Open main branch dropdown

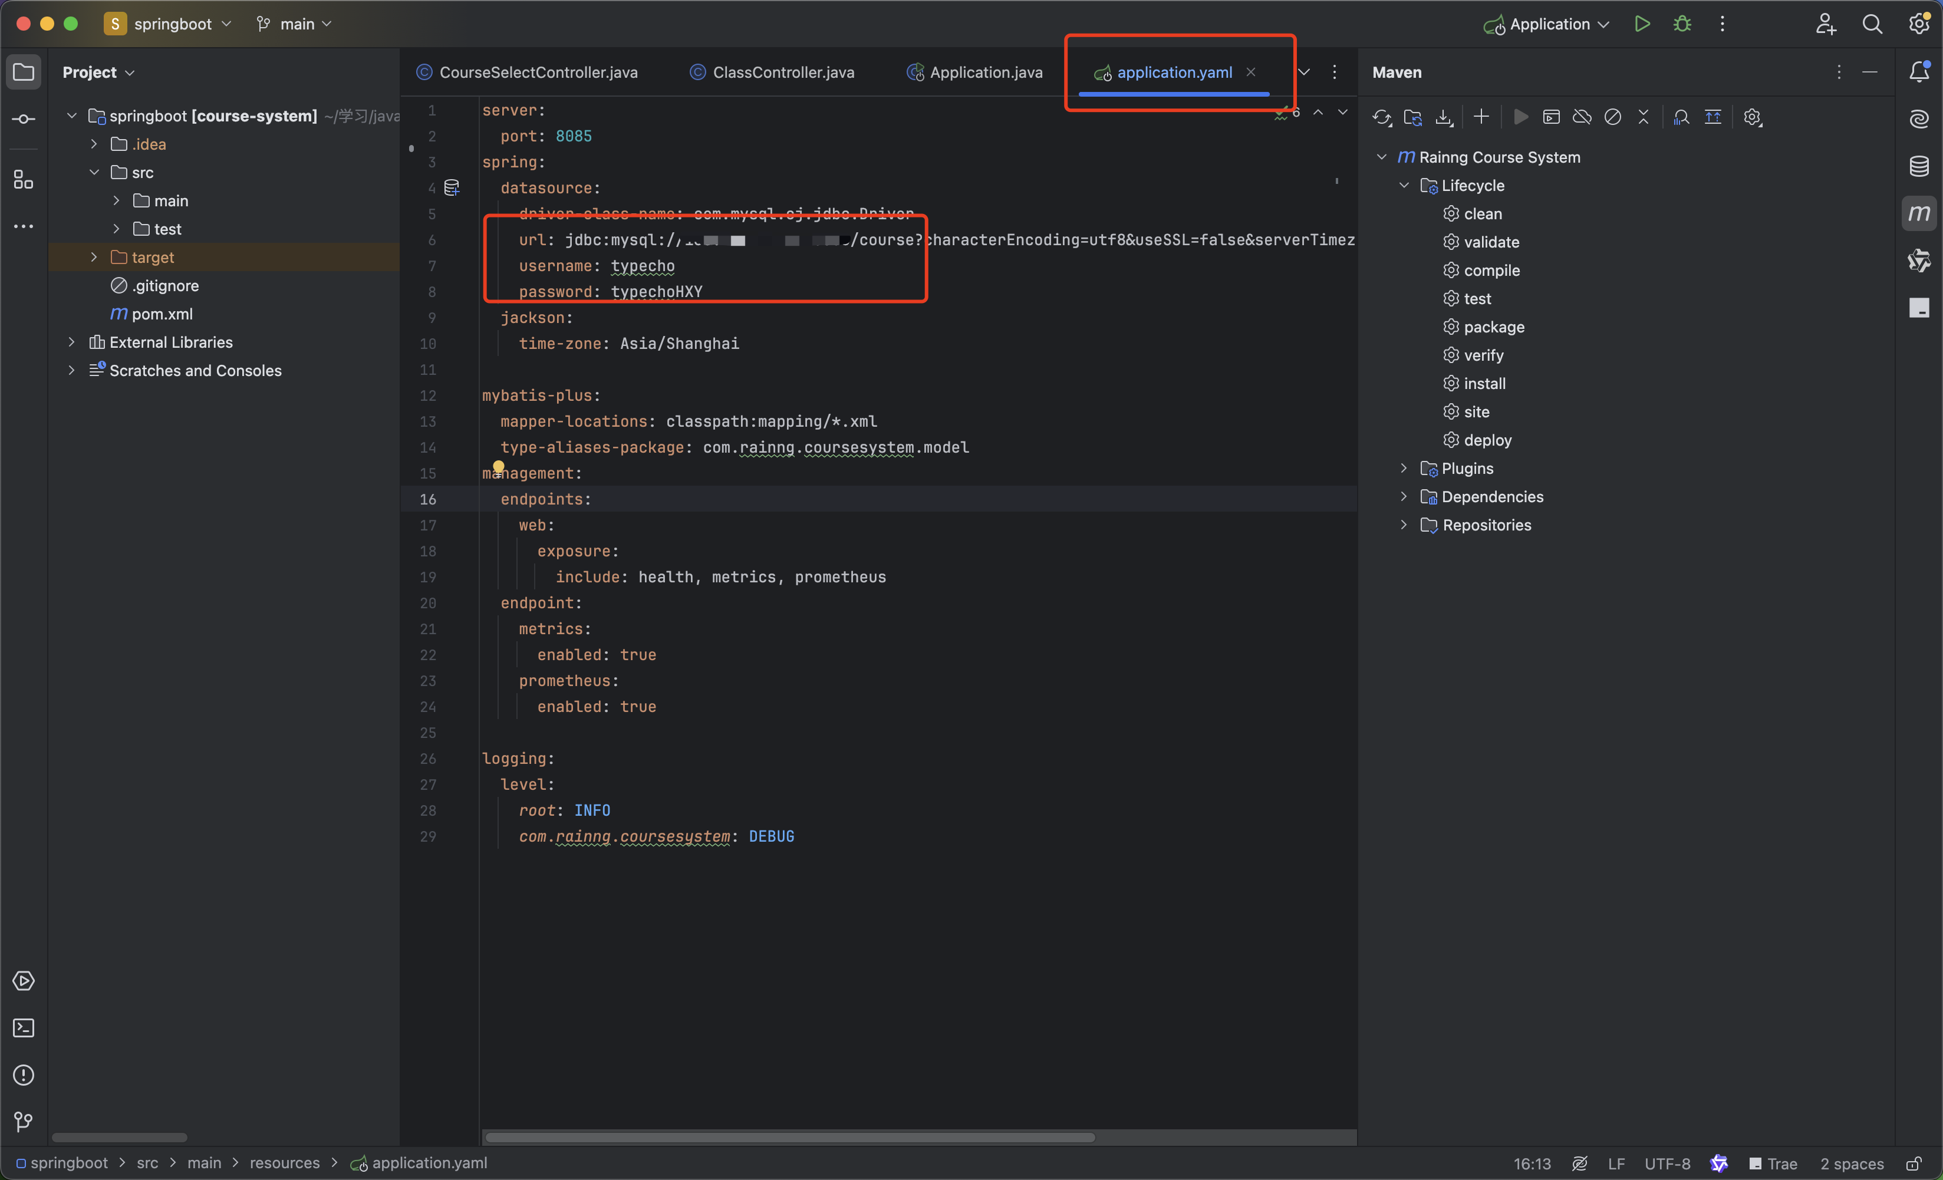[x=294, y=24]
